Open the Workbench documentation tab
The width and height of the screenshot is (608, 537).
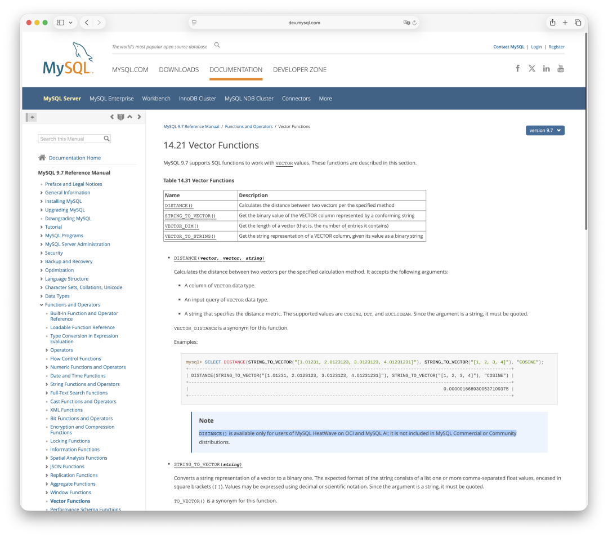point(157,99)
